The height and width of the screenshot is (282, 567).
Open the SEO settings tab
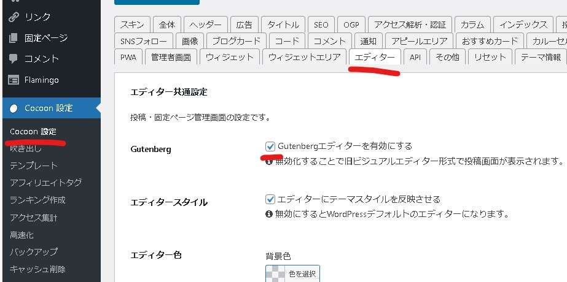tap(321, 25)
